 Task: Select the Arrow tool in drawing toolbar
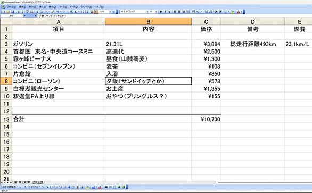(x=47, y=187)
